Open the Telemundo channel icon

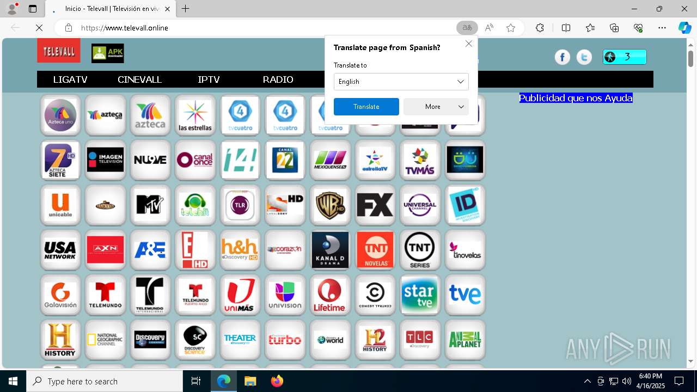[105, 295]
